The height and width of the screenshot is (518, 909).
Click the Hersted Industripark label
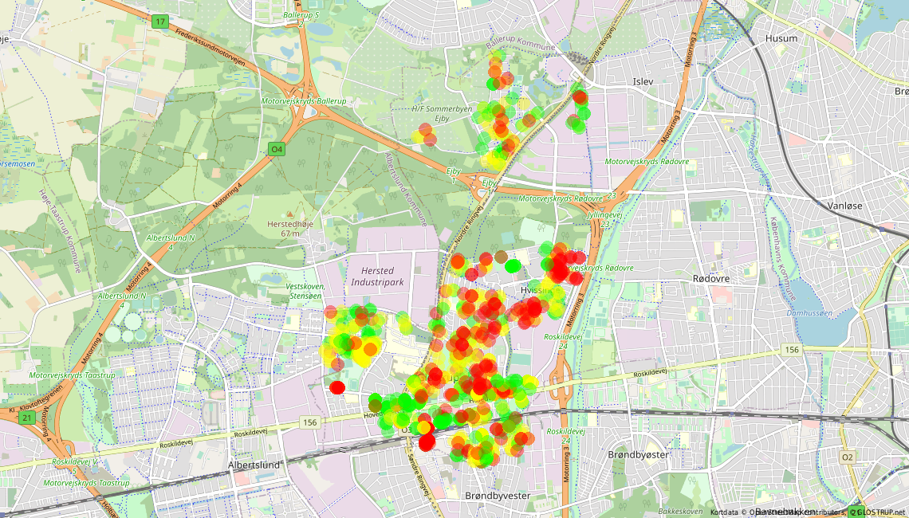tap(377, 277)
